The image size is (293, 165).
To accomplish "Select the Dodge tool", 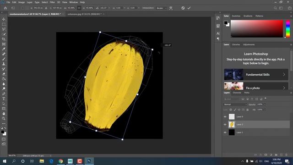I will coord(4,88).
